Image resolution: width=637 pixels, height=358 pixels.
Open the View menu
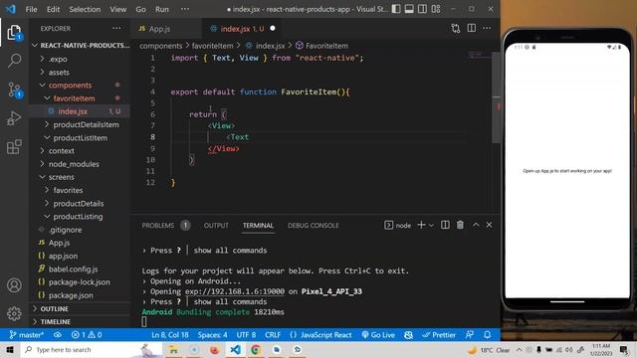(117, 9)
